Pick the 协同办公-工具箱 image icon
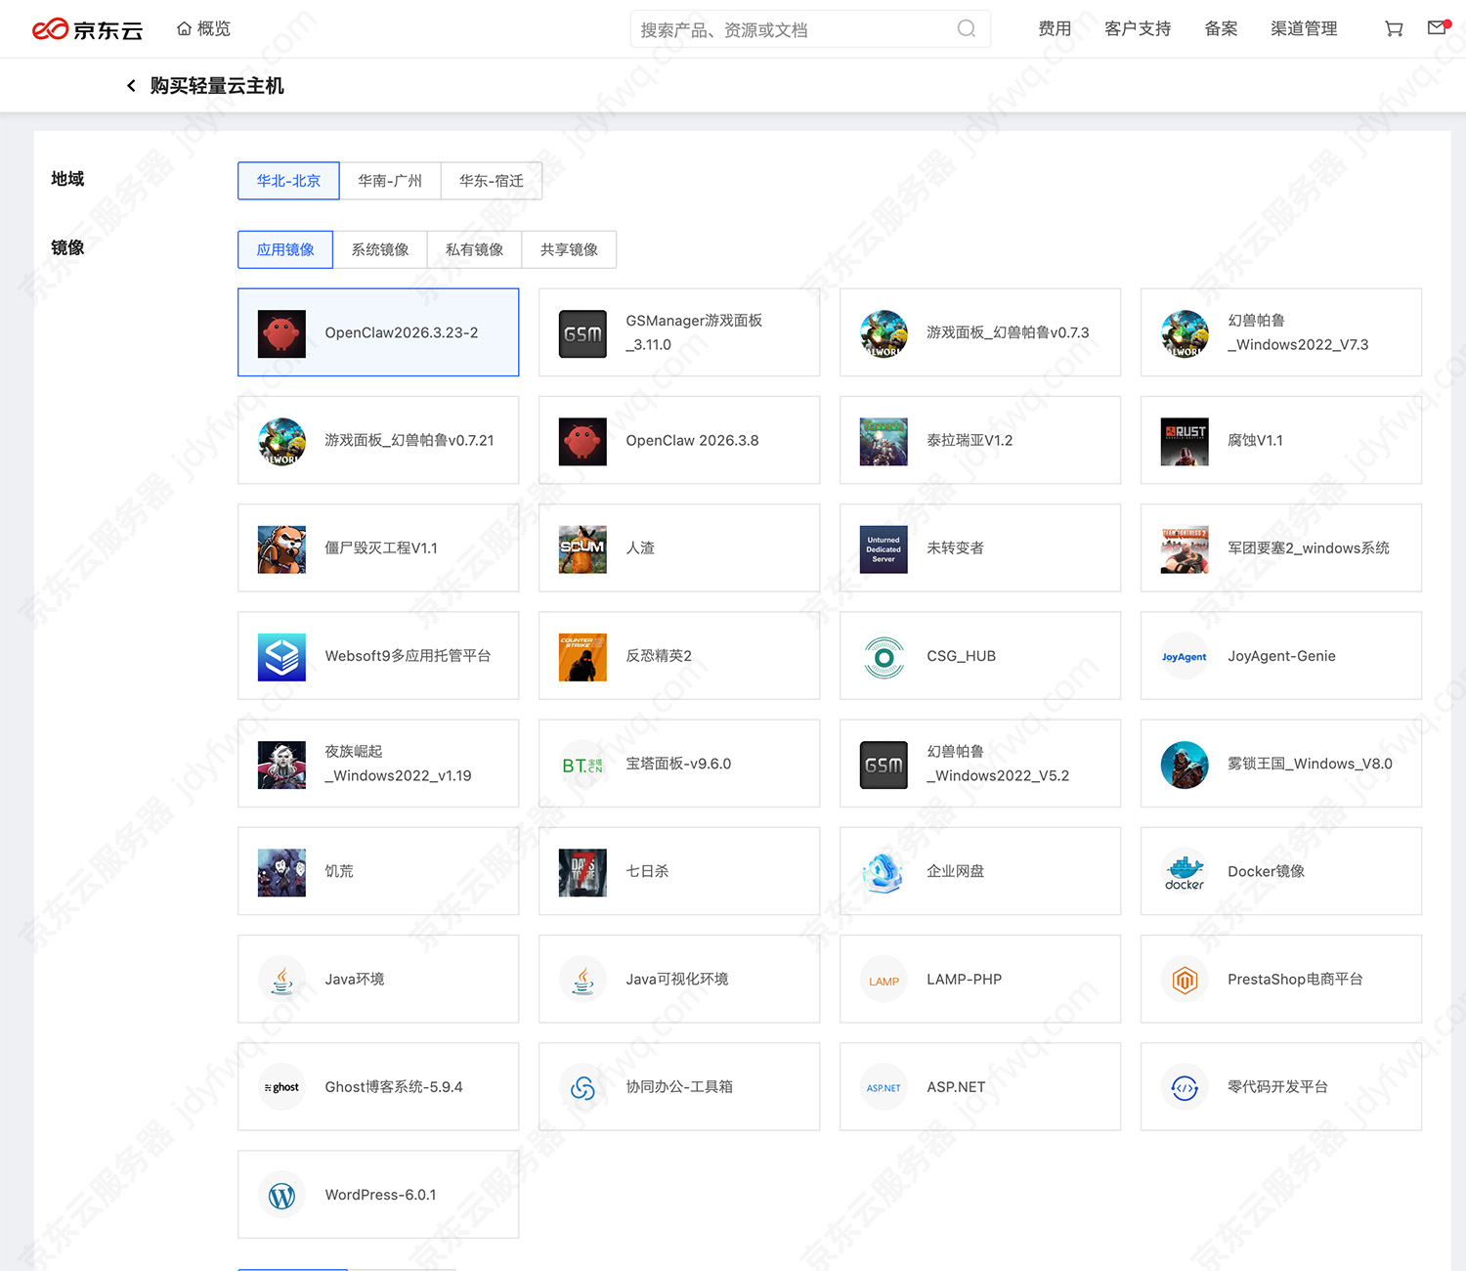 [x=582, y=1087]
